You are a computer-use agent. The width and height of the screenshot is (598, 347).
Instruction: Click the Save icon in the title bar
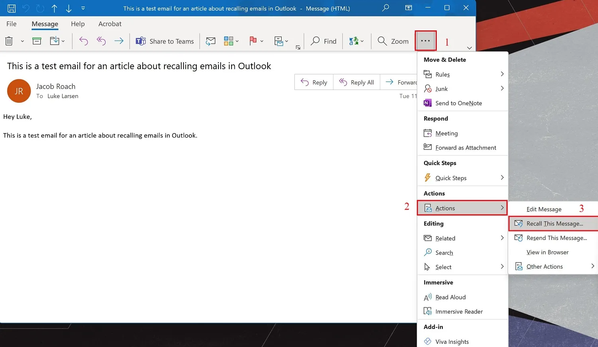coord(12,8)
